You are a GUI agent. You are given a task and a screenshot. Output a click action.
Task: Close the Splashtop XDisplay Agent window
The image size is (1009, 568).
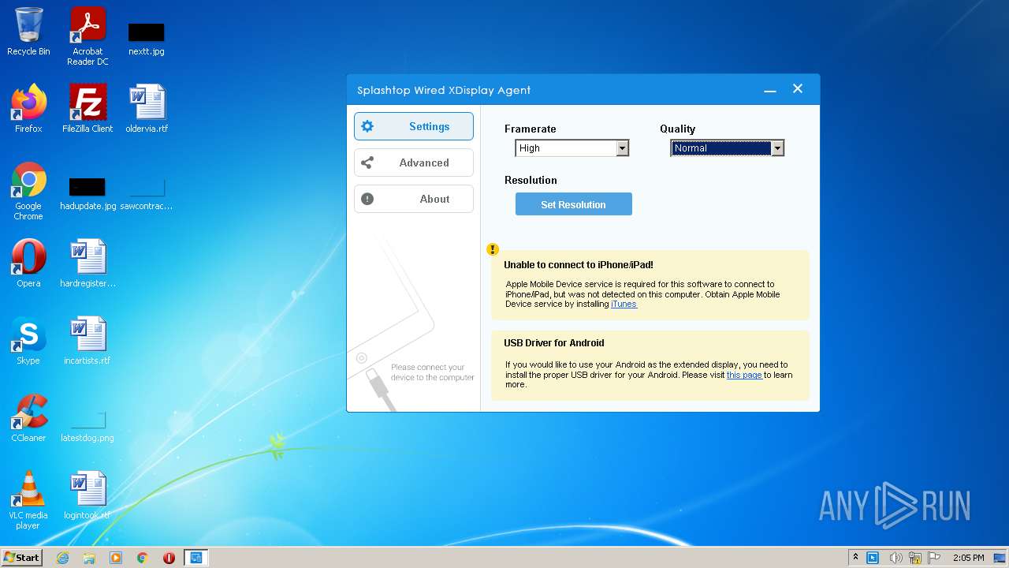pyautogui.click(x=798, y=89)
